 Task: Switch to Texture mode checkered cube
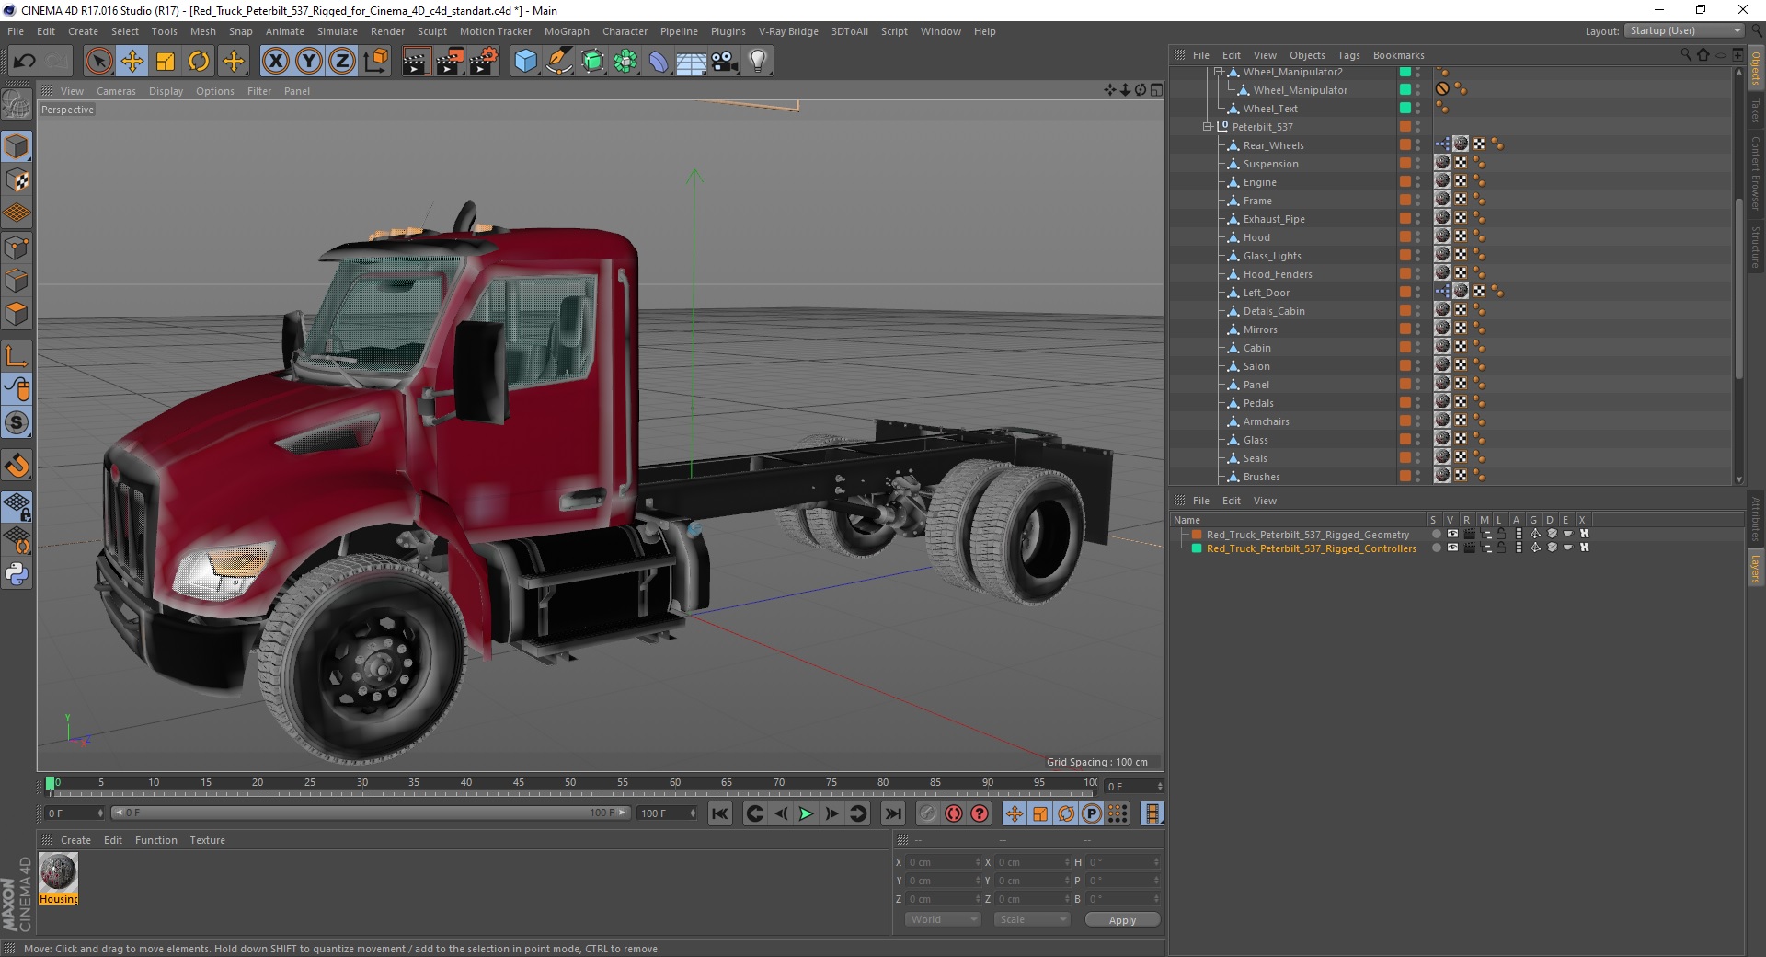[17, 180]
